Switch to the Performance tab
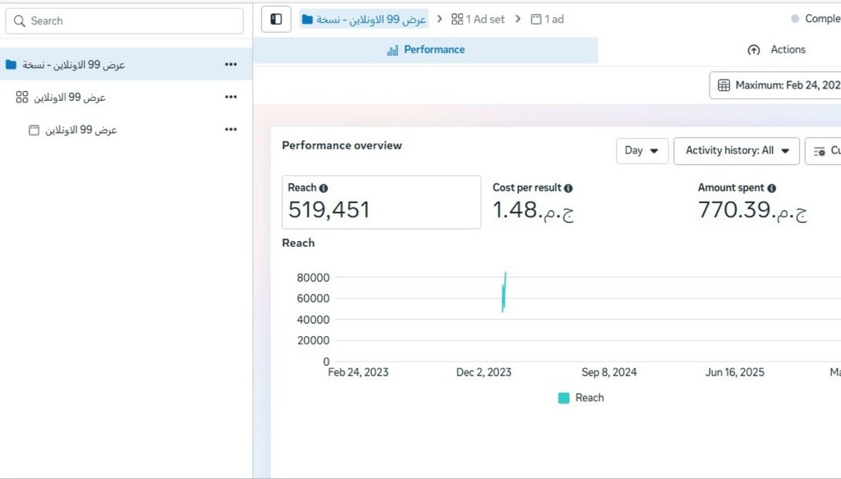The image size is (841, 479). (425, 50)
